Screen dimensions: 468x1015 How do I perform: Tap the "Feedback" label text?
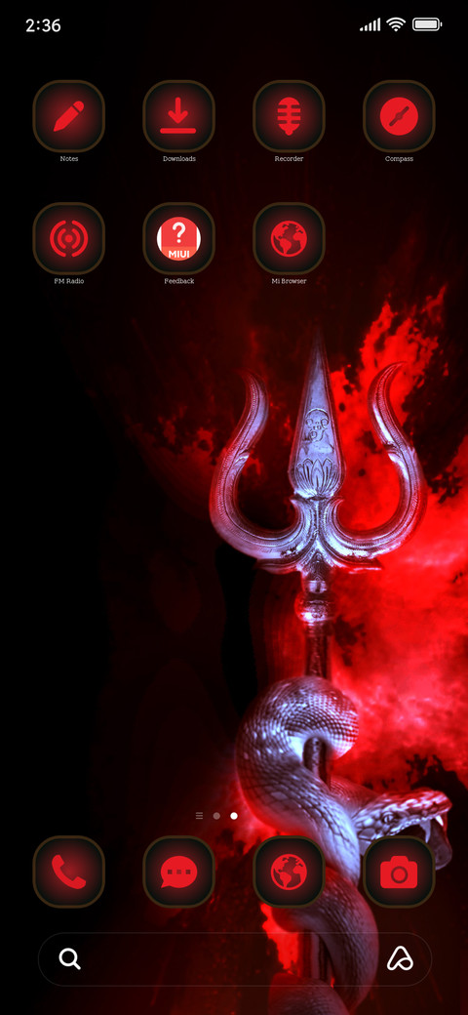179,282
